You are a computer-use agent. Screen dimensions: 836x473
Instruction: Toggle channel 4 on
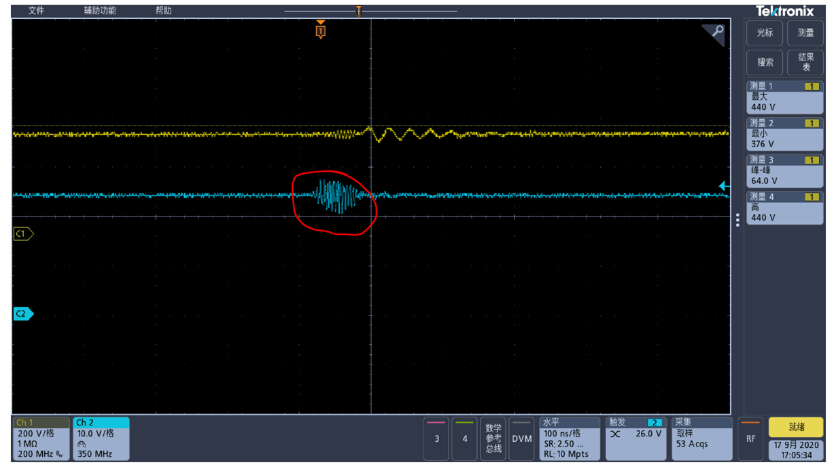click(465, 439)
